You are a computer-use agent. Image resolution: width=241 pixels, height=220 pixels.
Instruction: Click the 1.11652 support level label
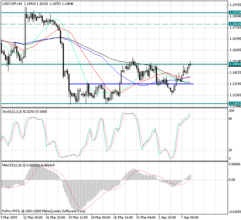click(x=235, y=103)
